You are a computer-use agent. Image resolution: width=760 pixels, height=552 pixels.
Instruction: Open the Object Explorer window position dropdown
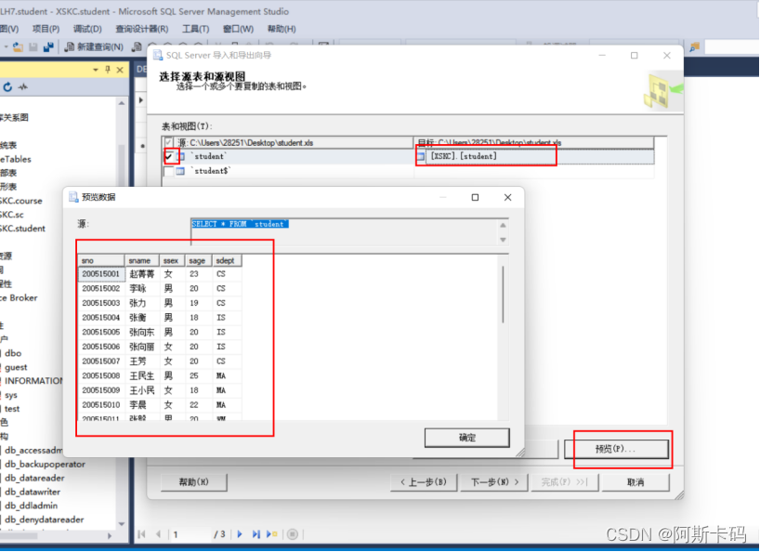click(96, 70)
